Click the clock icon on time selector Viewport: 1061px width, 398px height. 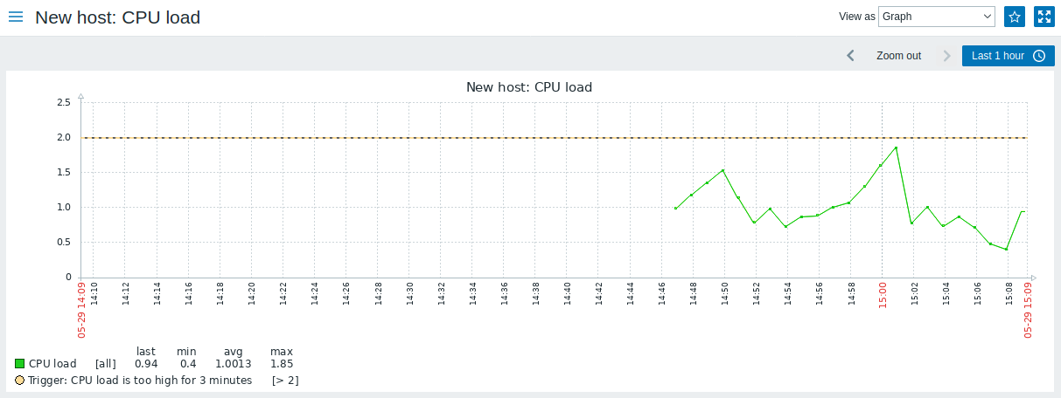point(1039,56)
